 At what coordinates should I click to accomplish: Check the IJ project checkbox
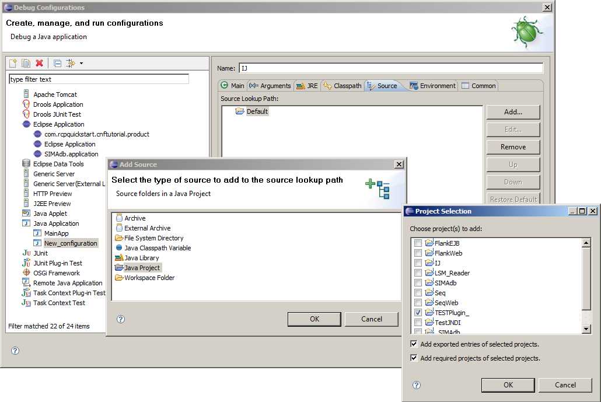tap(418, 263)
